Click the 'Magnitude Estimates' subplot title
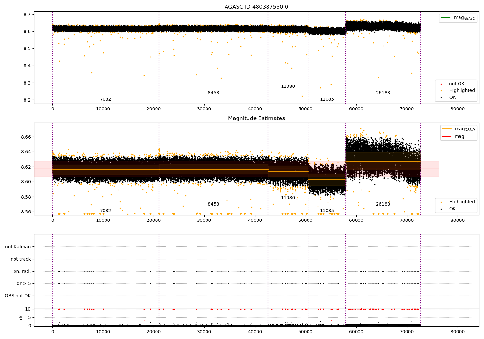This screenshot has width=484, height=339. pyautogui.click(x=257, y=118)
